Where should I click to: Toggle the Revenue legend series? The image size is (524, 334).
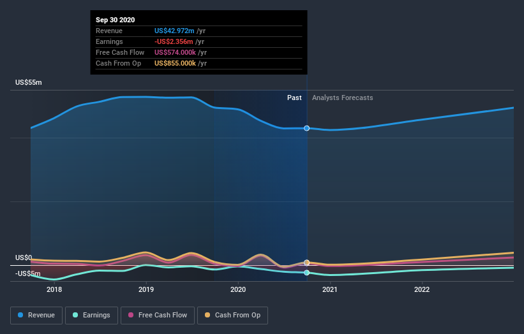tap(36, 316)
